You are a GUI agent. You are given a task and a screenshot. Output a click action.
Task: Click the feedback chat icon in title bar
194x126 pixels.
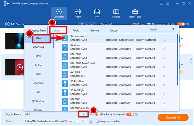[x=161, y=3]
